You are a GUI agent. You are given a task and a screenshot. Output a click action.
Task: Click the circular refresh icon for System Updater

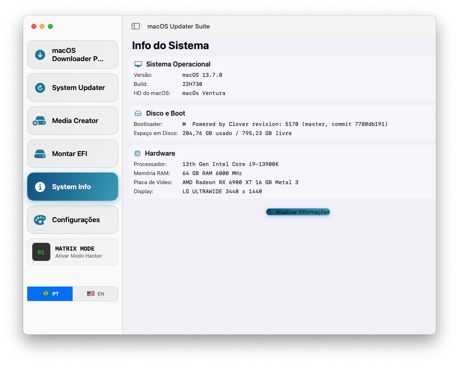pyautogui.click(x=40, y=88)
